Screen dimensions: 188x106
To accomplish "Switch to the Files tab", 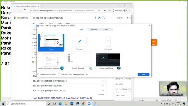I will [107, 29].
